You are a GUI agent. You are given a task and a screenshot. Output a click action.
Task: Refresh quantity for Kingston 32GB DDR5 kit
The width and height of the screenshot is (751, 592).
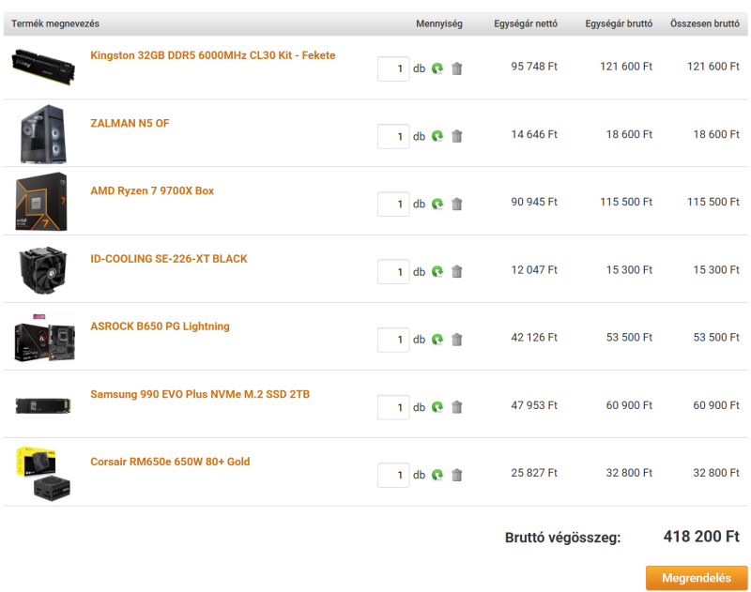pos(437,68)
